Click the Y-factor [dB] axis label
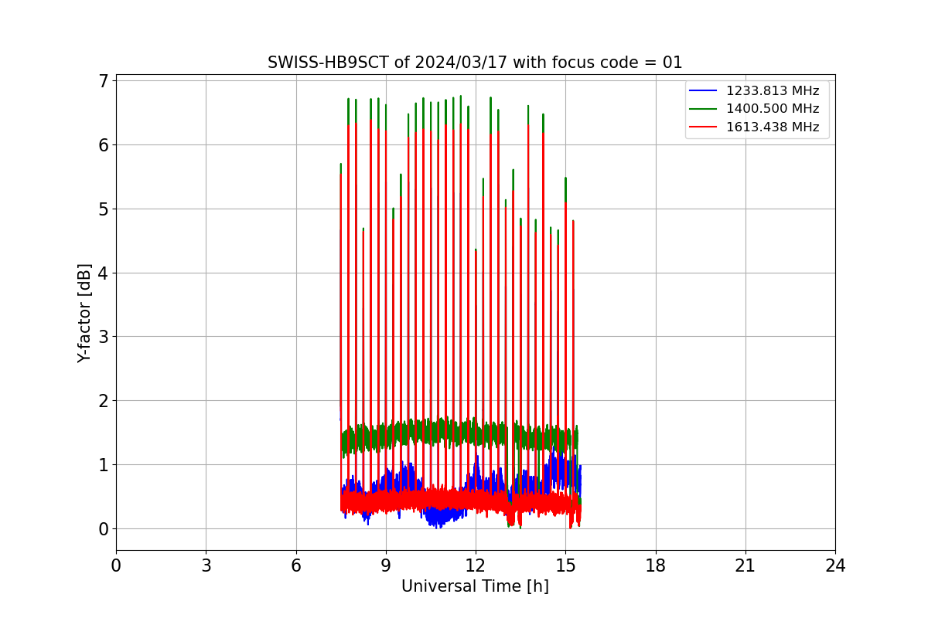 (x=85, y=313)
